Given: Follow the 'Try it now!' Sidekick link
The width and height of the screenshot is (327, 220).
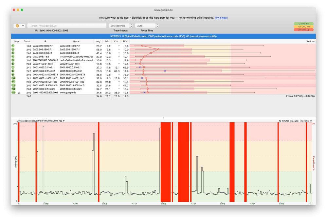Looking at the screenshot, I should pyautogui.click(x=221, y=18).
